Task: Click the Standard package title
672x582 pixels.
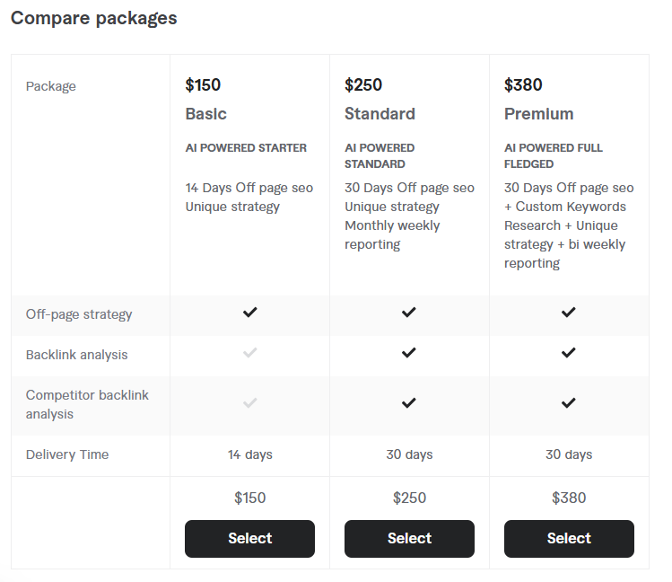Action: click(380, 114)
